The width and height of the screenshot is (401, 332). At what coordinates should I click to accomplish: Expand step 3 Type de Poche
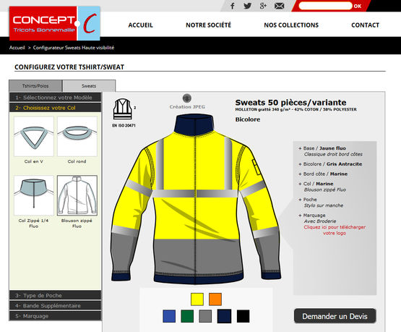55,295
